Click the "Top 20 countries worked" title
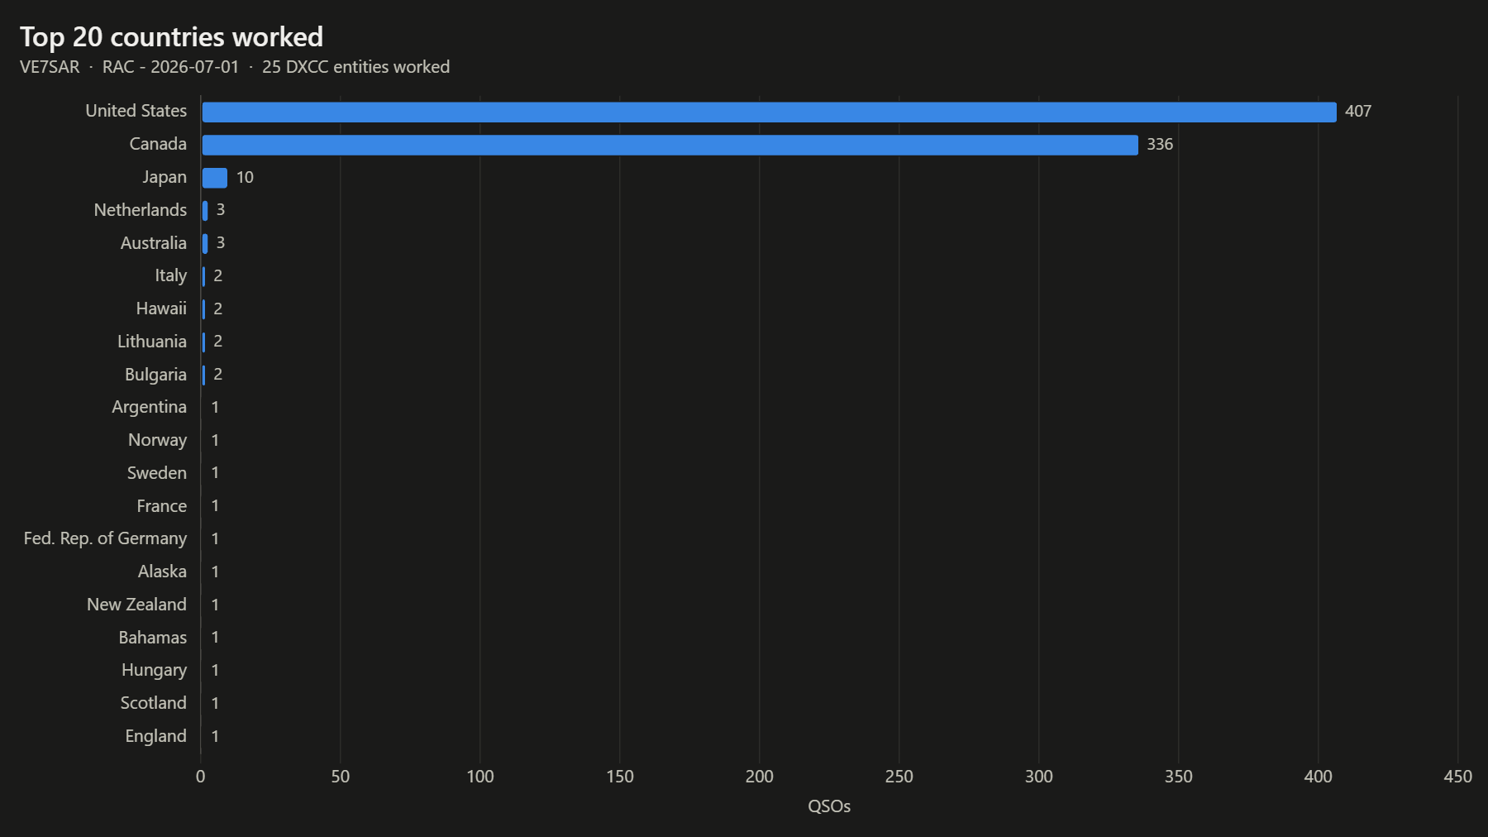This screenshot has height=837, width=1488. (171, 37)
